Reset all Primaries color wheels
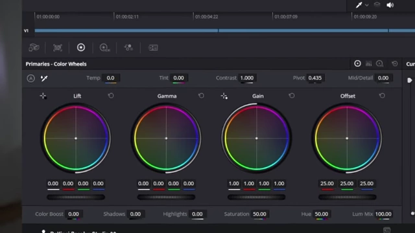This screenshot has height=233, width=415. [395, 63]
